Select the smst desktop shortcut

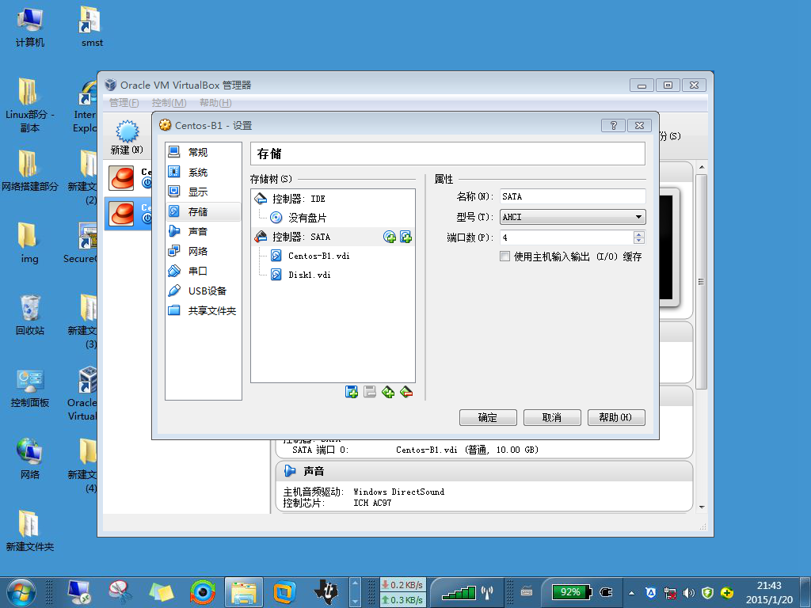(92, 28)
